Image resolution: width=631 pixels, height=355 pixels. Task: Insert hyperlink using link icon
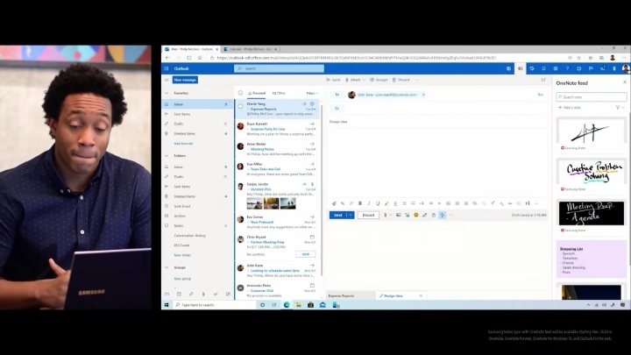point(475,203)
